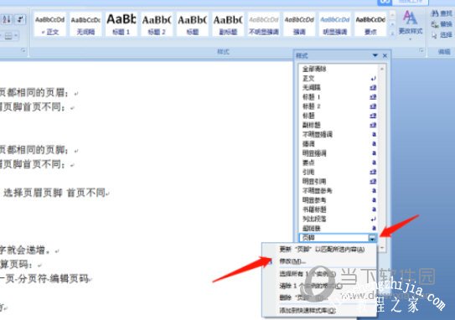455x320 pixels.
Task: Apply 副标题 style from the ribbon gallery
Action: [x=228, y=24]
